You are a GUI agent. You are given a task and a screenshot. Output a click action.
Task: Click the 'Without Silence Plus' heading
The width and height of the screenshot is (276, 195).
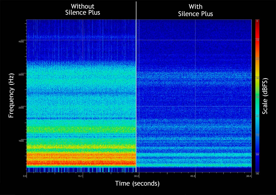(83, 9)
